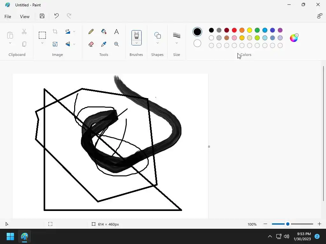The width and height of the screenshot is (326, 244).
Task: Click the Cut scissors icon
Action: pos(24,31)
